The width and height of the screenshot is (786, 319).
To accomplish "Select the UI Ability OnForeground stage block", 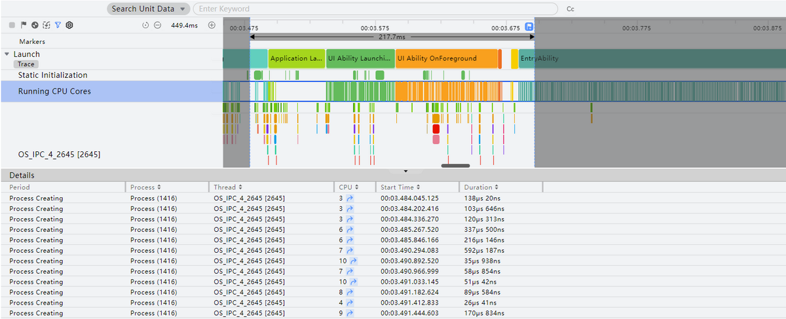I will click(x=446, y=58).
